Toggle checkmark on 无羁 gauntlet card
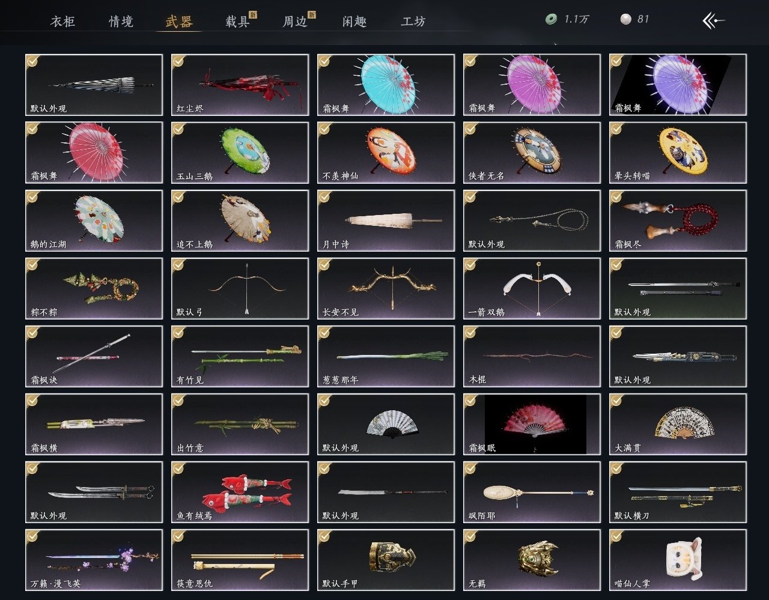769x600 pixels. pos(470,536)
